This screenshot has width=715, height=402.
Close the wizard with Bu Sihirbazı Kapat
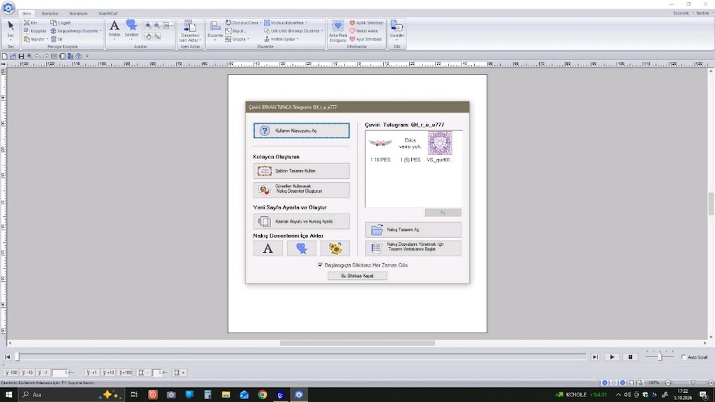(357, 276)
